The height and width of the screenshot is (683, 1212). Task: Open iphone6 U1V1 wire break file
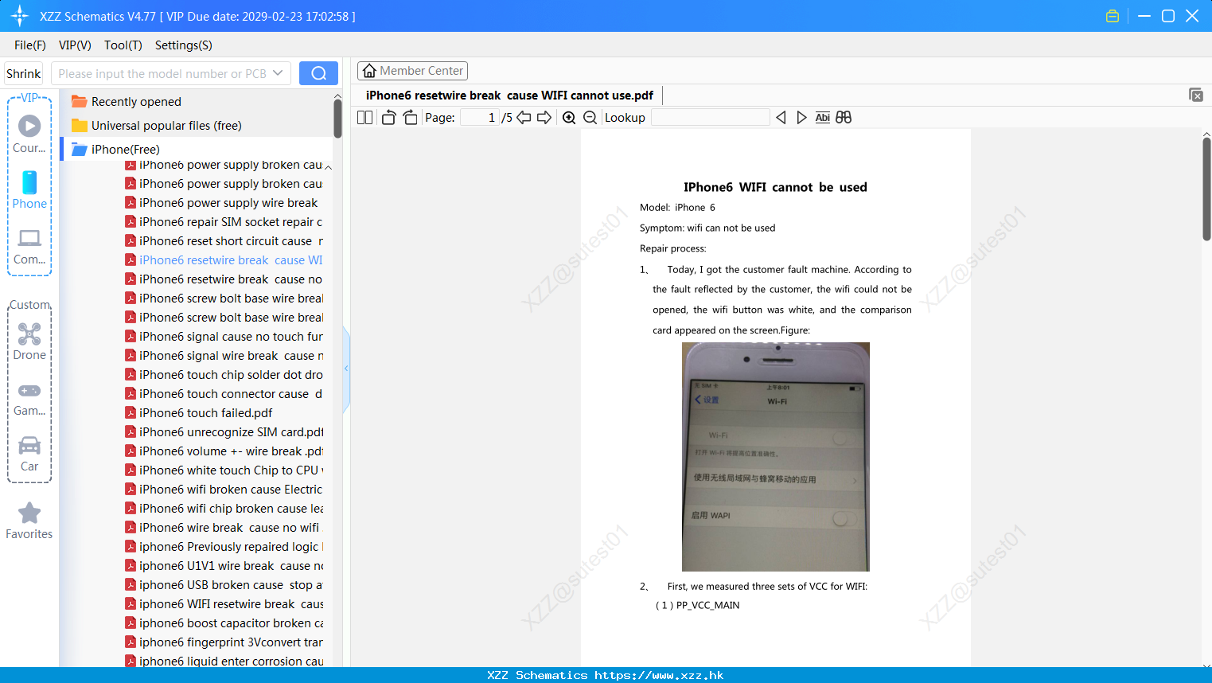[224, 566]
